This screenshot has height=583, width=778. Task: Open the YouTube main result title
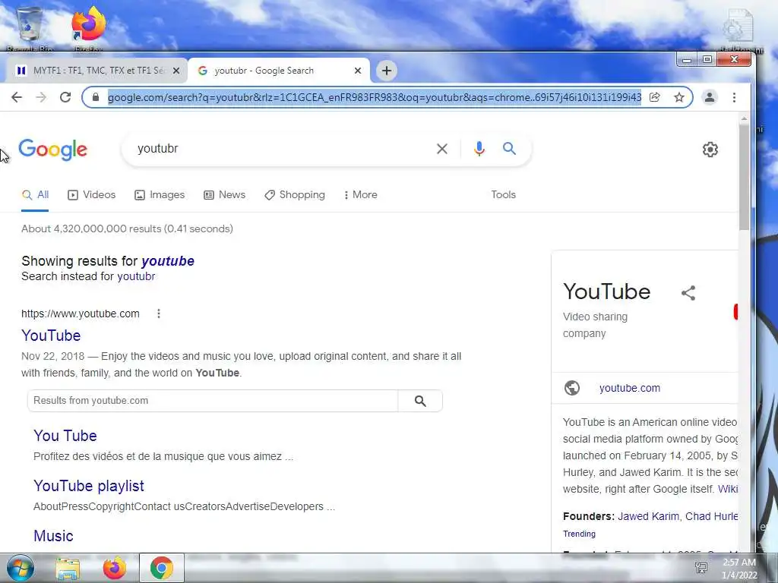point(51,336)
